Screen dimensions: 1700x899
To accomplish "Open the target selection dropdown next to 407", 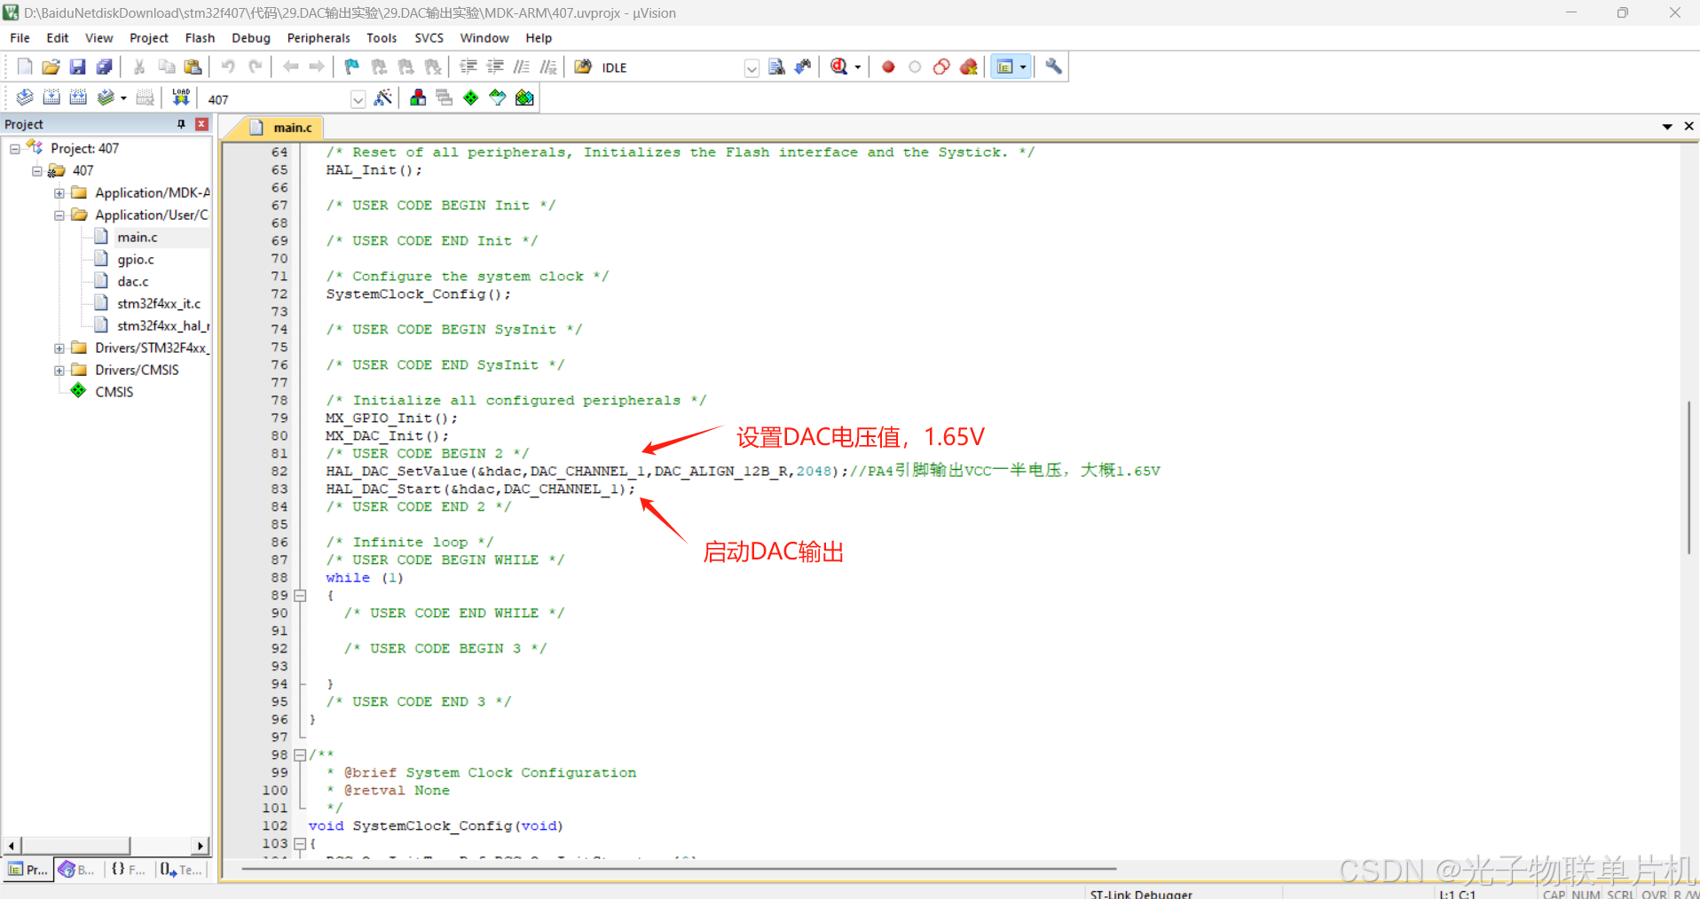I will pyautogui.click(x=358, y=98).
